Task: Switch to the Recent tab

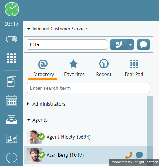Action: (x=104, y=68)
